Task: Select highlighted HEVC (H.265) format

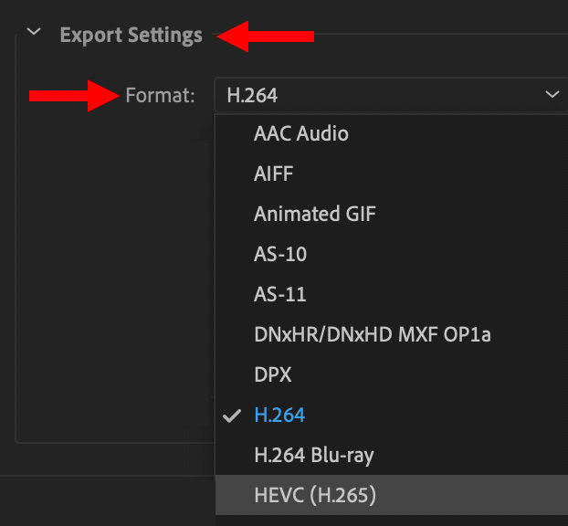Action: [392, 495]
